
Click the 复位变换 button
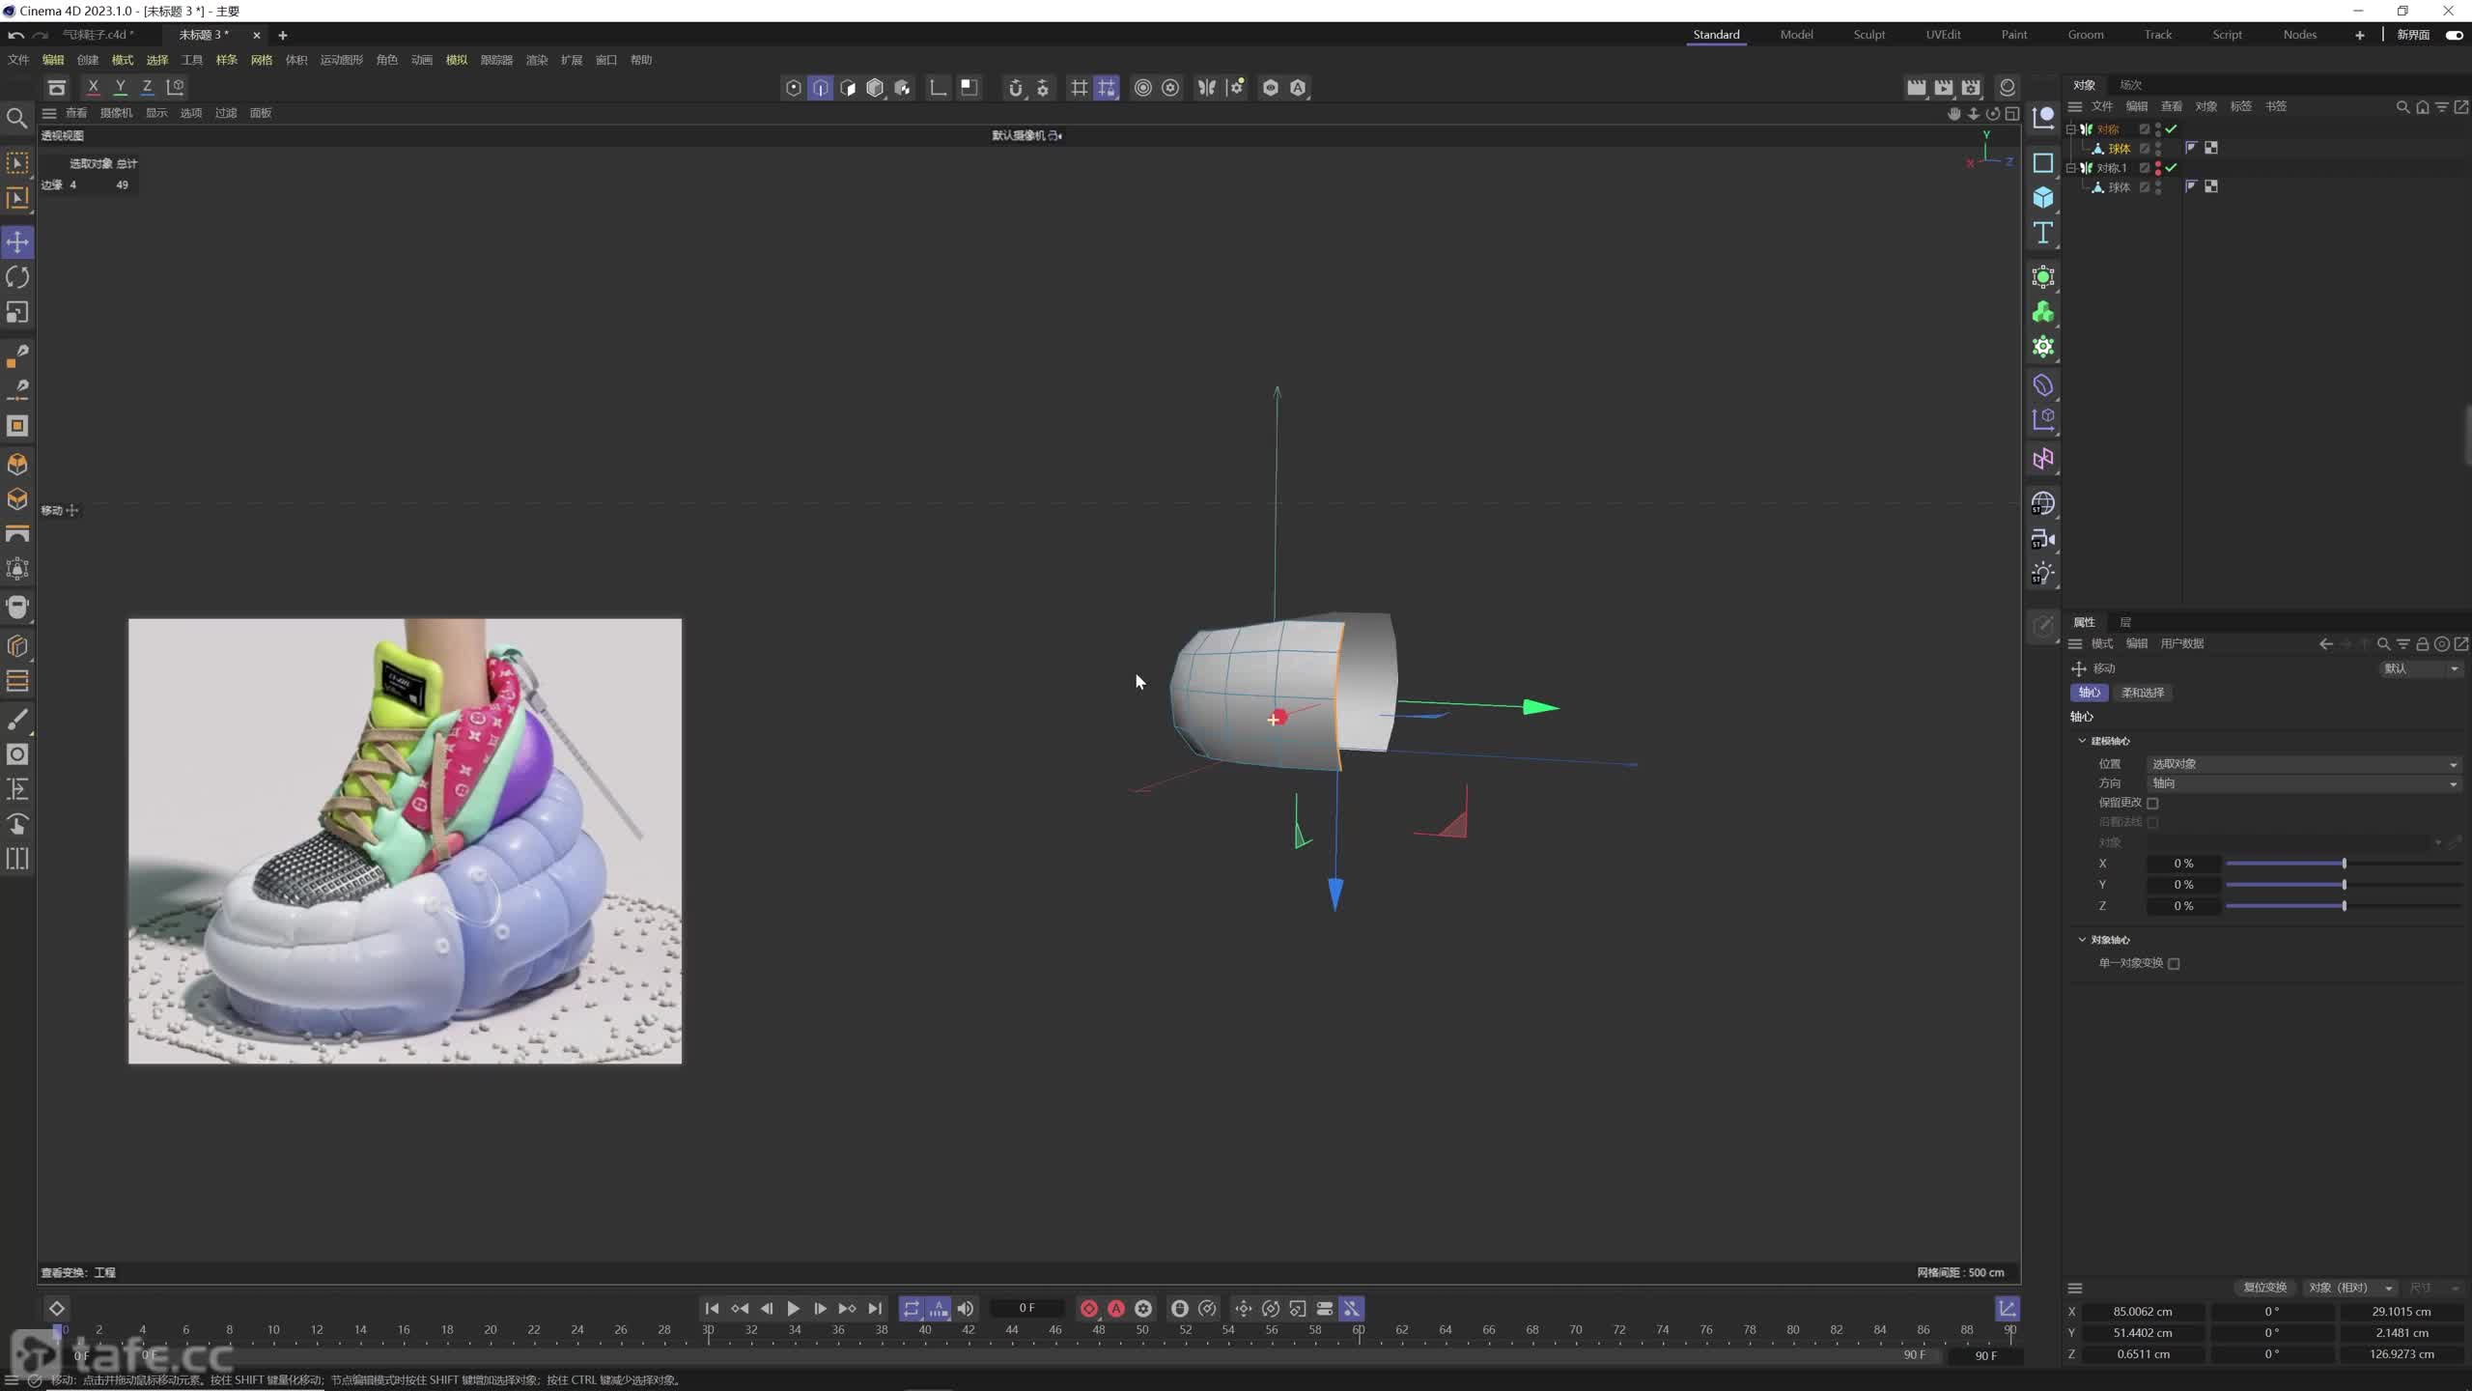pos(2264,1288)
